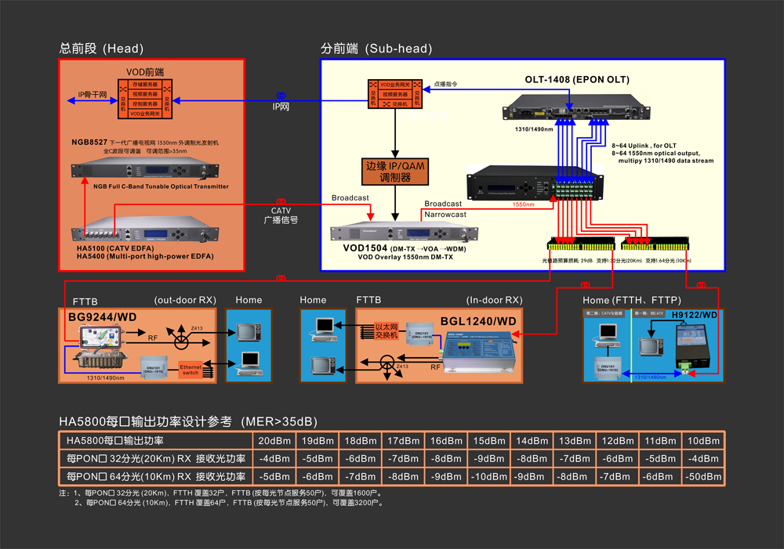Click the HA5800每口输出功率 row header cell
Viewport: 784px width, 549px height.
click(155, 441)
